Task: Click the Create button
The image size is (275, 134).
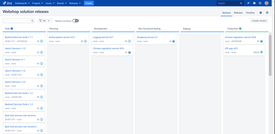Action: coord(89,3)
